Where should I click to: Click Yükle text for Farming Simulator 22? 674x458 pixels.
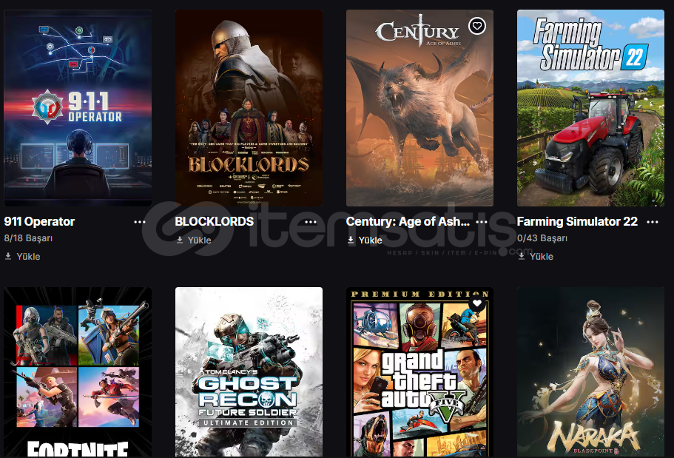tap(542, 256)
